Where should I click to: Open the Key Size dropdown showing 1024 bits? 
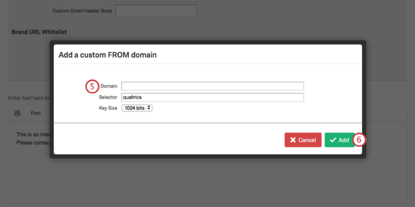point(137,108)
